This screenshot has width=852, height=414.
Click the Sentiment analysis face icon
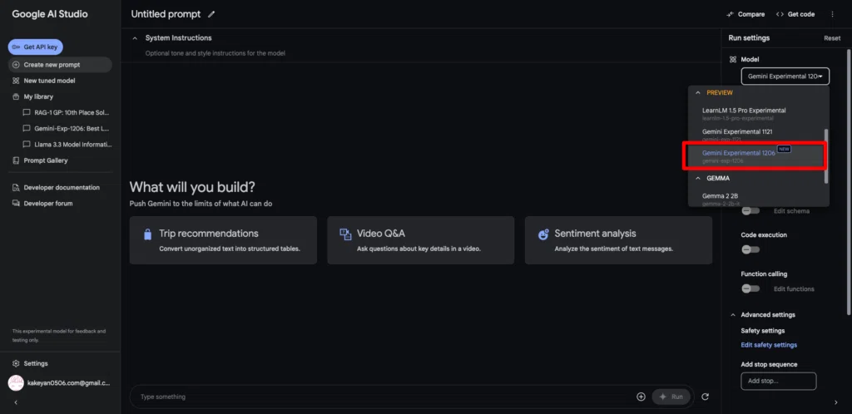click(x=543, y=234)
